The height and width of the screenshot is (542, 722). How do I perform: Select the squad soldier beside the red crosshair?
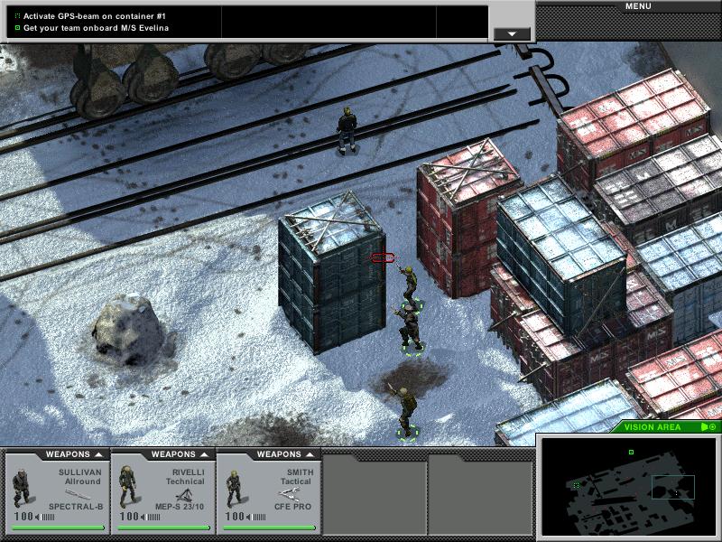click(410, 288)
